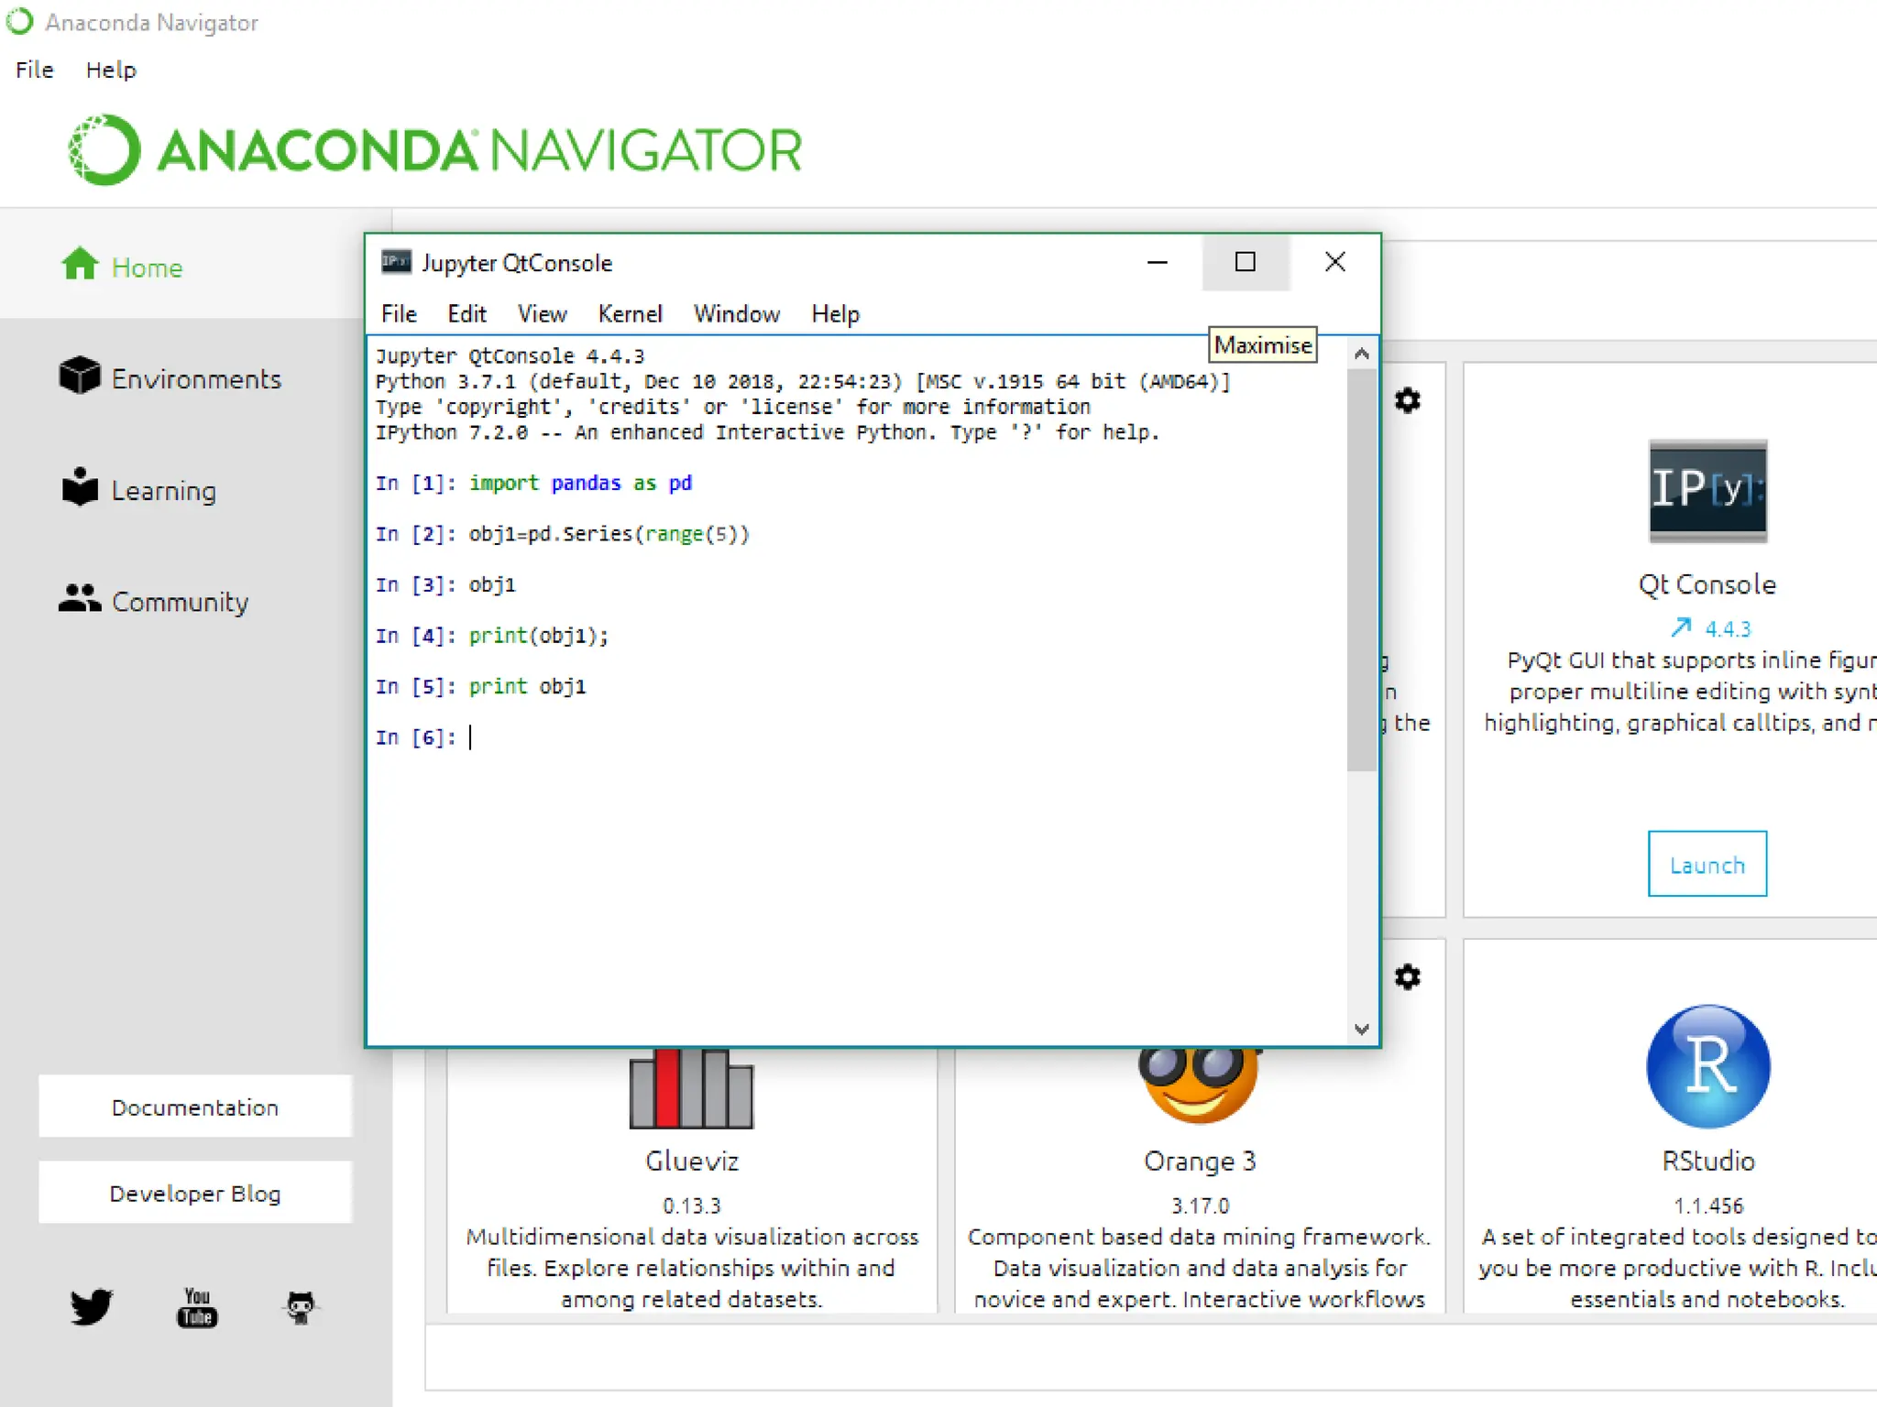Click the 'IPython 7.2.0' info line
The height and width of the screenshot is (1407, 1877).
[x=767, y=432]
